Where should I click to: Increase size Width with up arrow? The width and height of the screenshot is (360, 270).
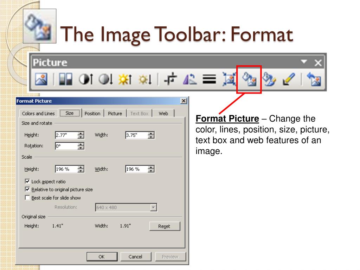151,133
